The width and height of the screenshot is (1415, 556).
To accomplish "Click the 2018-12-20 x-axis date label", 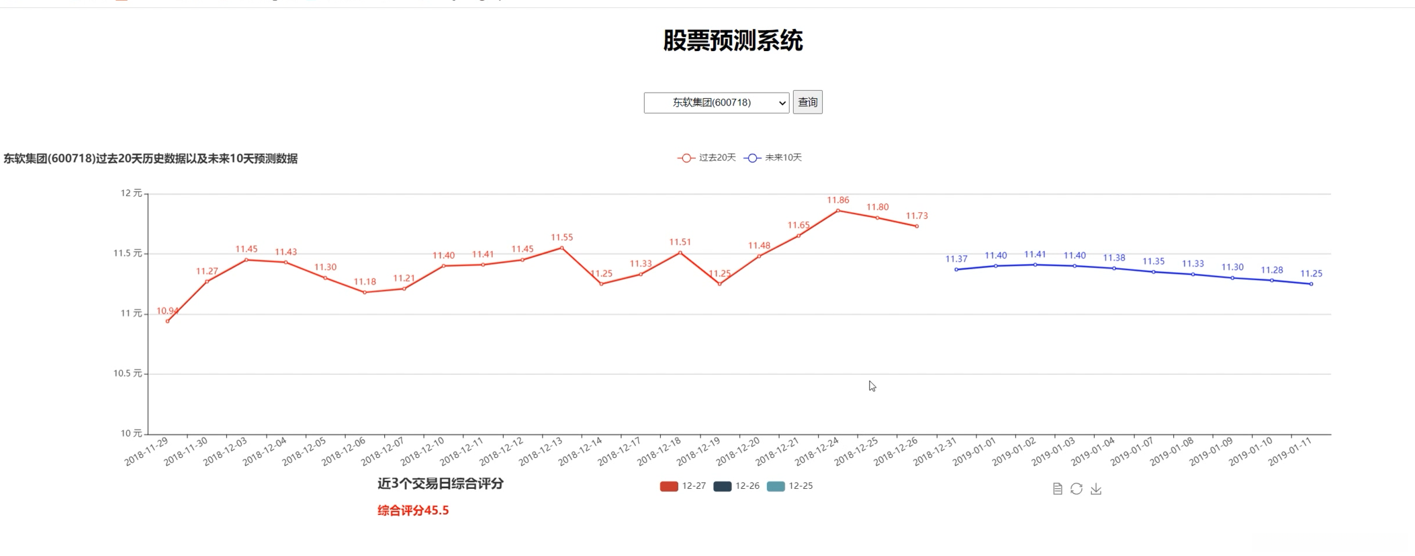I will point(738,451).
